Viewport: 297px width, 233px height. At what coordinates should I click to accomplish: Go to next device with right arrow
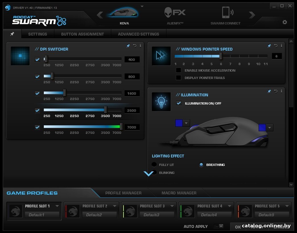(x=252, y=15)
